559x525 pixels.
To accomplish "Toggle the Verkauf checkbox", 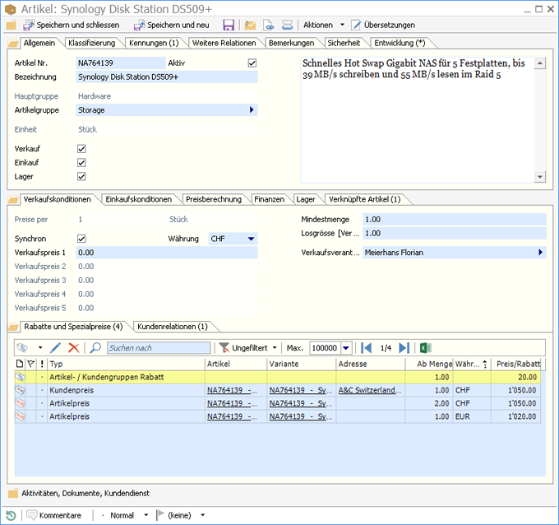I will (81, 149).
